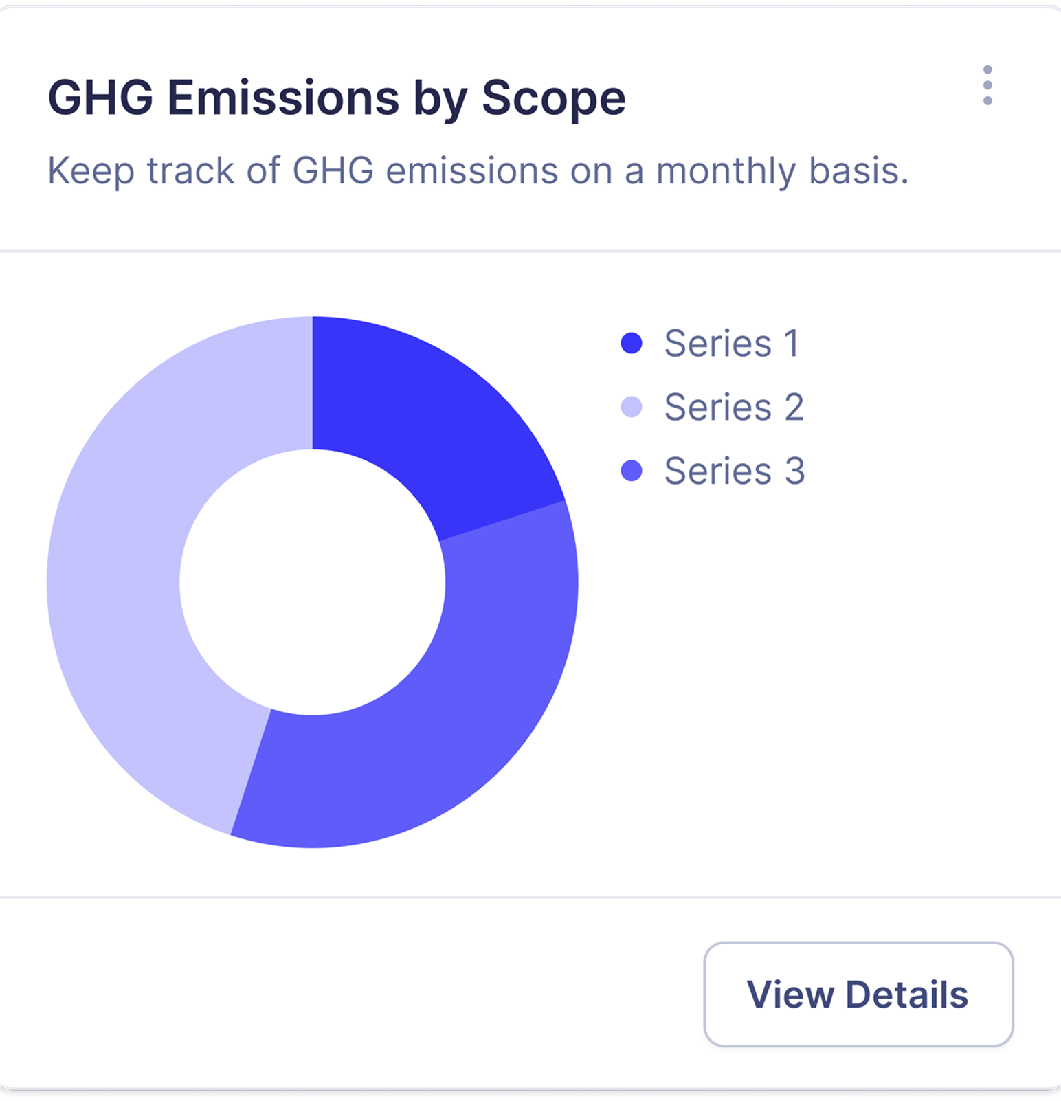Click the Series 1 legend dot

coord(632,343)
